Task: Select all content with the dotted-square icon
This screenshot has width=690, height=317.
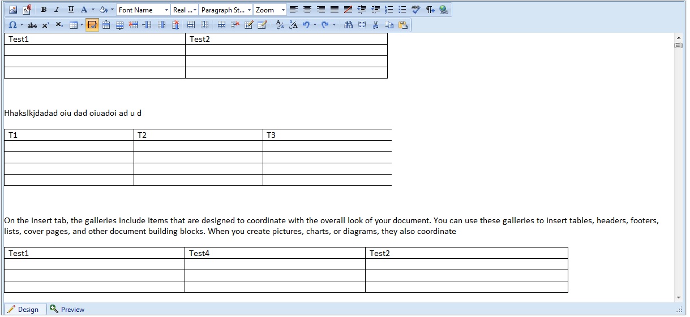Action: pyautogui.click(x=362, y=25)
